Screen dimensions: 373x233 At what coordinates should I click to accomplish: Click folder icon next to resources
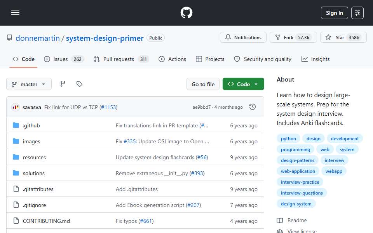tap(16, 157)
